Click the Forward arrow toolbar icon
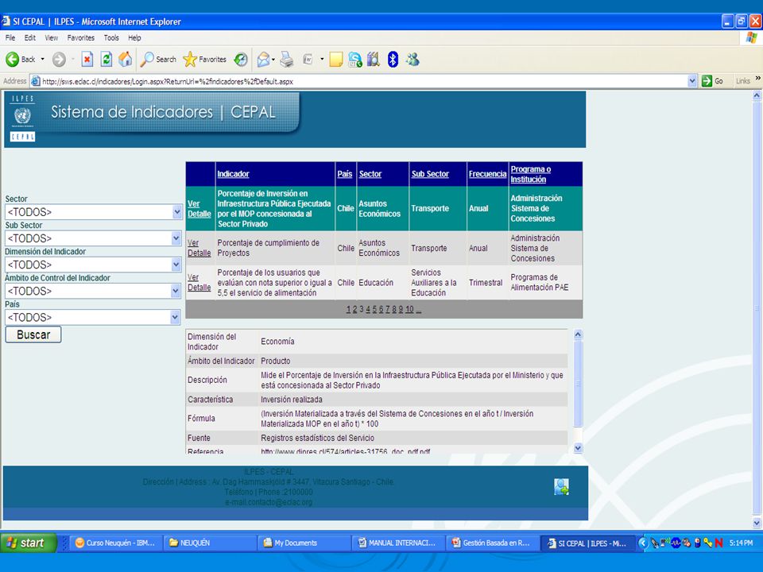This screenshot has width=763, height=572. [x=59, y=60]
